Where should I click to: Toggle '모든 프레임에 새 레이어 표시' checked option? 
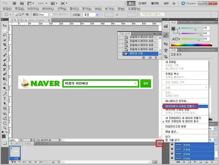[x=182, y=121]
